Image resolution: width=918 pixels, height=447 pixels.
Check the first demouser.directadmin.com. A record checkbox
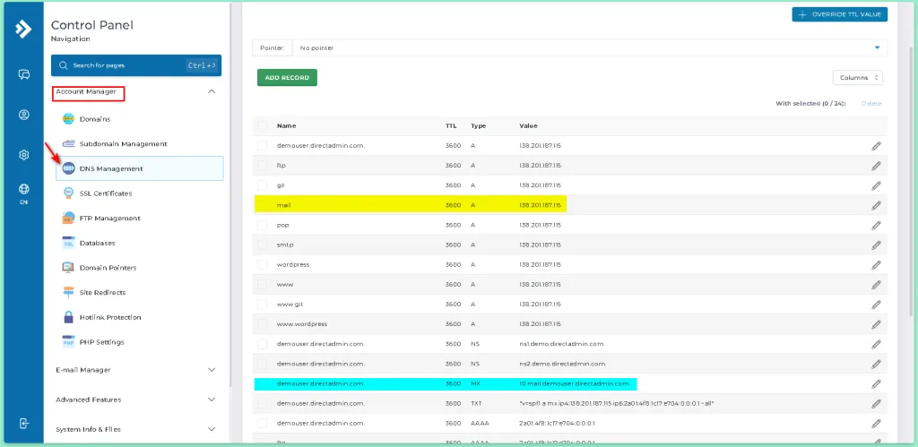(262, 146)
